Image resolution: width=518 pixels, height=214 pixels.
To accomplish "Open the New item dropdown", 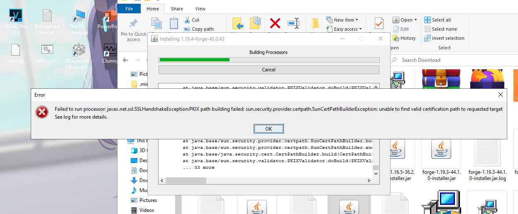I will pyautogui.click(x=342, y=20).
